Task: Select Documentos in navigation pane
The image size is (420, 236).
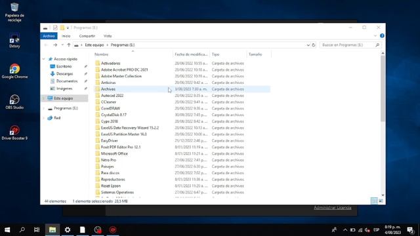Action: point(67,81)
